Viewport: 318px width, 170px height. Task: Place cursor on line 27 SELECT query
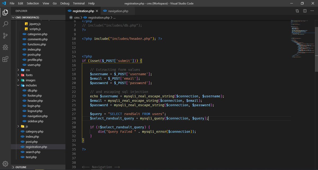tap(128, 114)
